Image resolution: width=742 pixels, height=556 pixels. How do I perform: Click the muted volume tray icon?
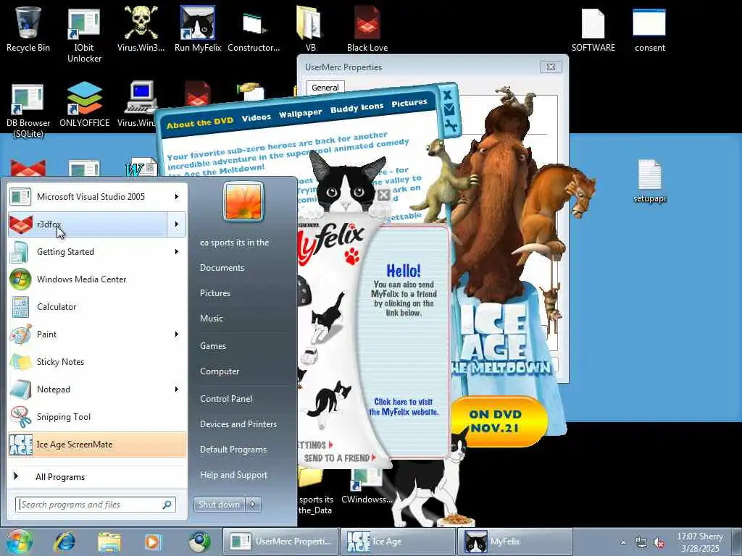[x=659, y=542]
